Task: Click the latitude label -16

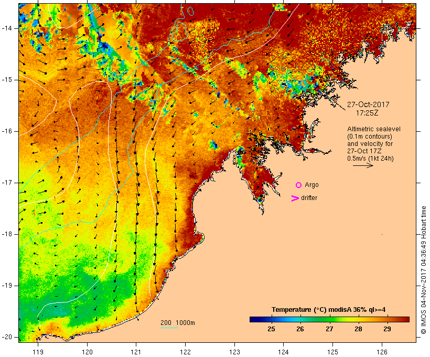Action: tap(7, 131)
